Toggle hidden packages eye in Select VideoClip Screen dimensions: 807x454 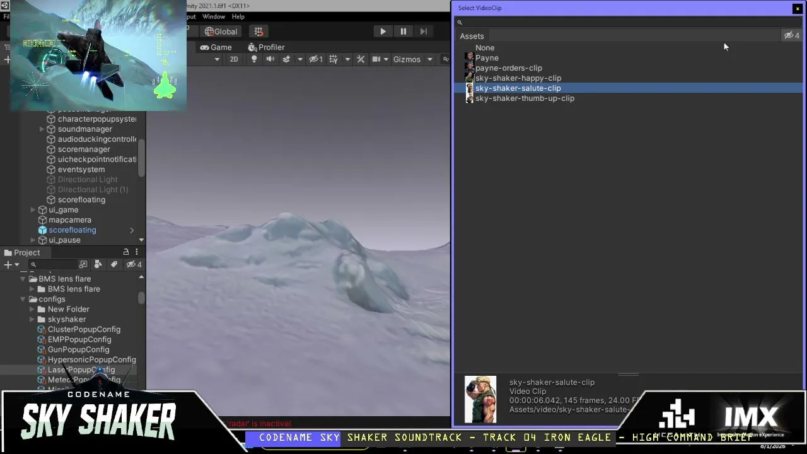point(791,36)
